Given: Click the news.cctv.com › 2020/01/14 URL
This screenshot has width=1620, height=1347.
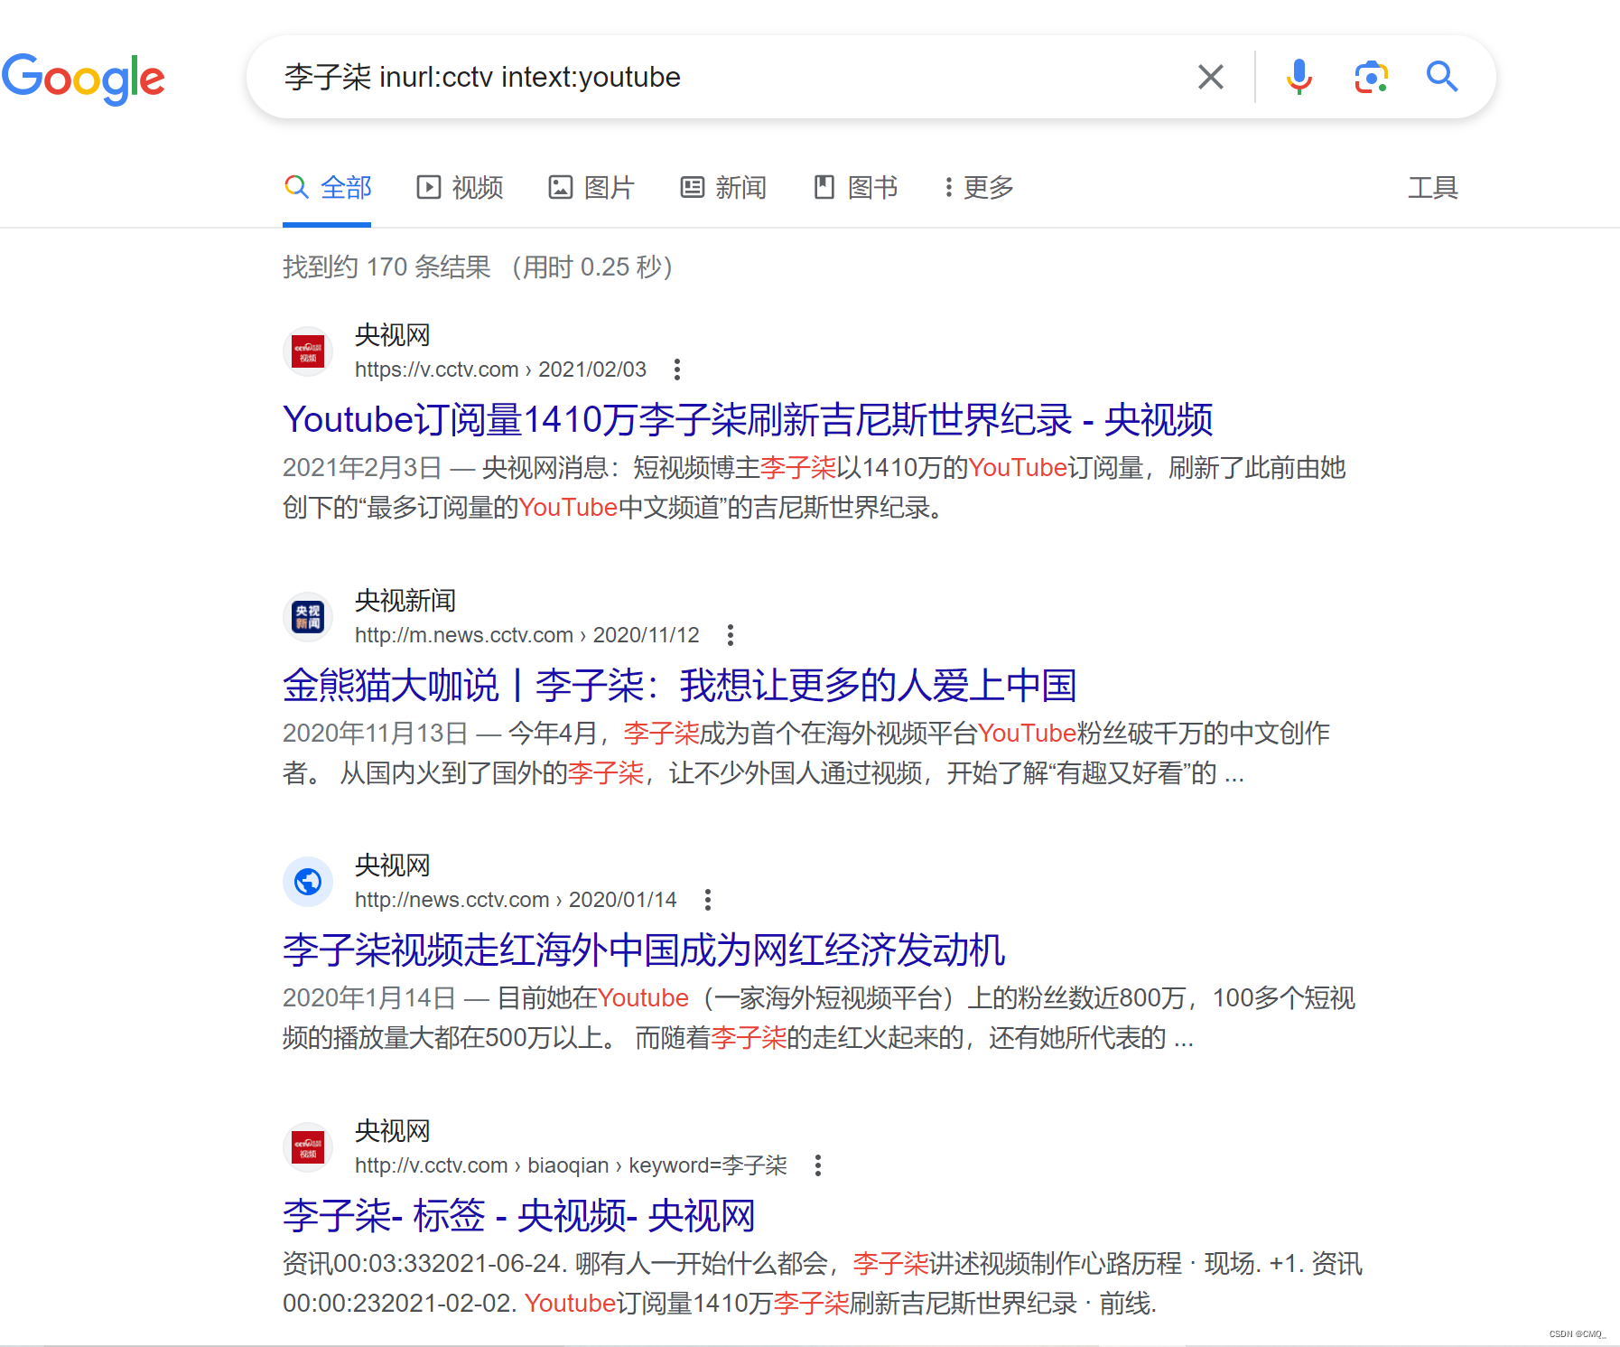Looking at the screenshot, I should [x=516, y=900].
